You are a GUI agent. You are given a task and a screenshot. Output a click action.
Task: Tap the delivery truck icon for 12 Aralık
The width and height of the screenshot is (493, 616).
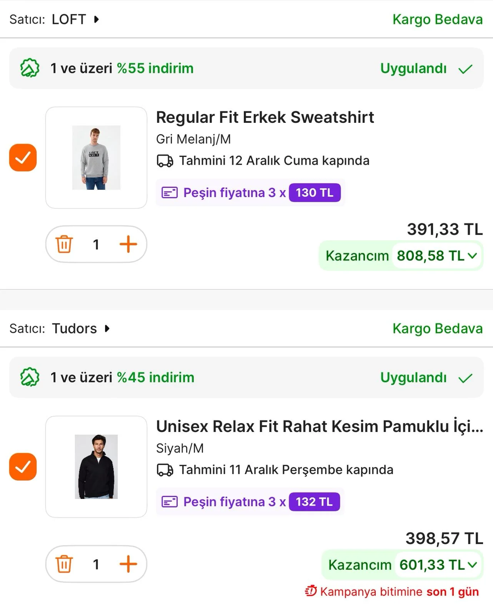coord(165,161)
